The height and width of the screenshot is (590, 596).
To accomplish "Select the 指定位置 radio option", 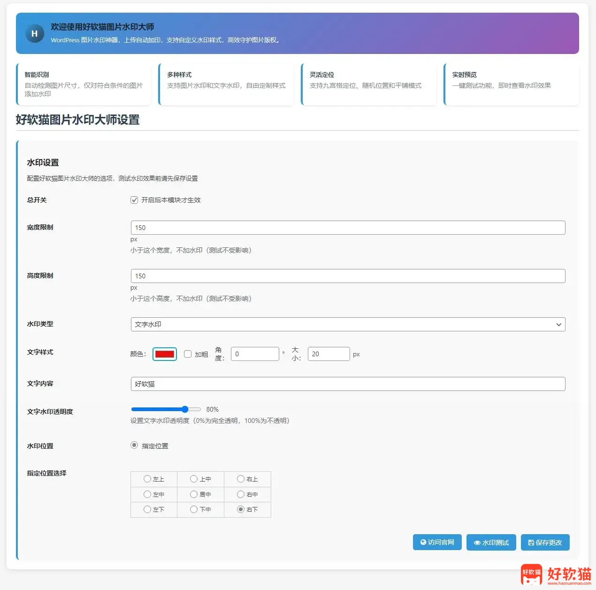I will click(x=134, y=445).
